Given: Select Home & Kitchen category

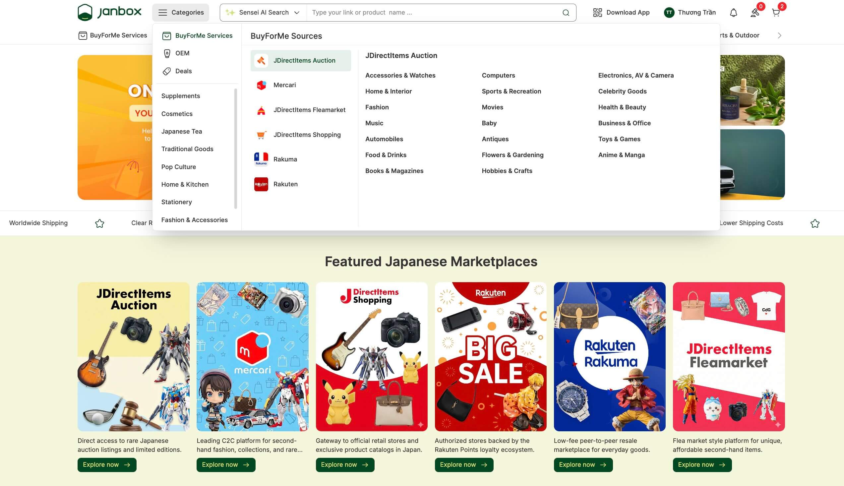Looking at the screenshot, I should 185,185.
